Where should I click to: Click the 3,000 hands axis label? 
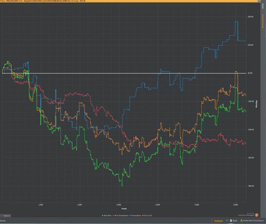119,205
